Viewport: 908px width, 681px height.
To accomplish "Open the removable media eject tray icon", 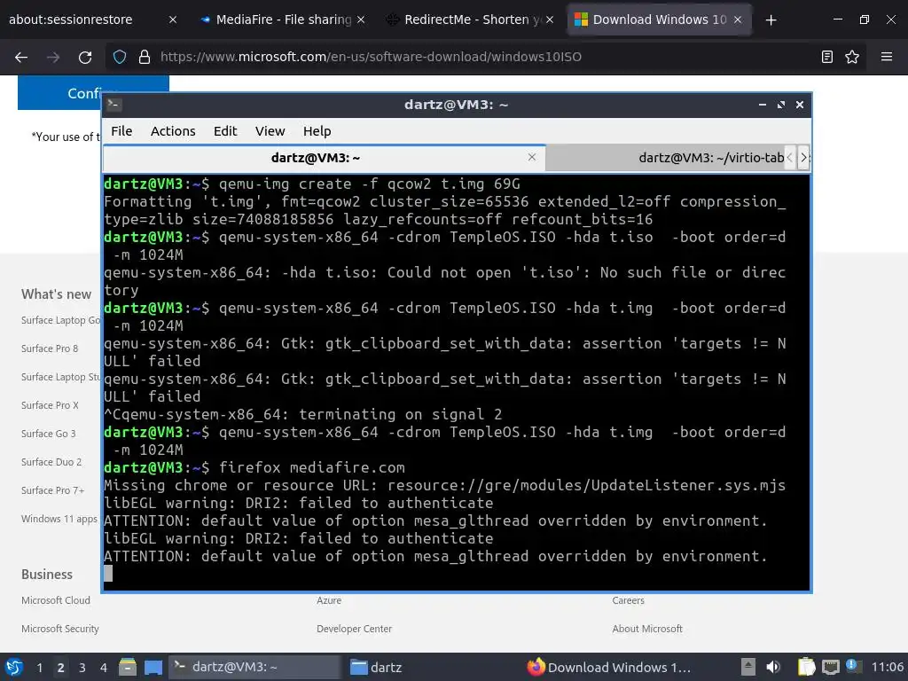I will 748,667.
